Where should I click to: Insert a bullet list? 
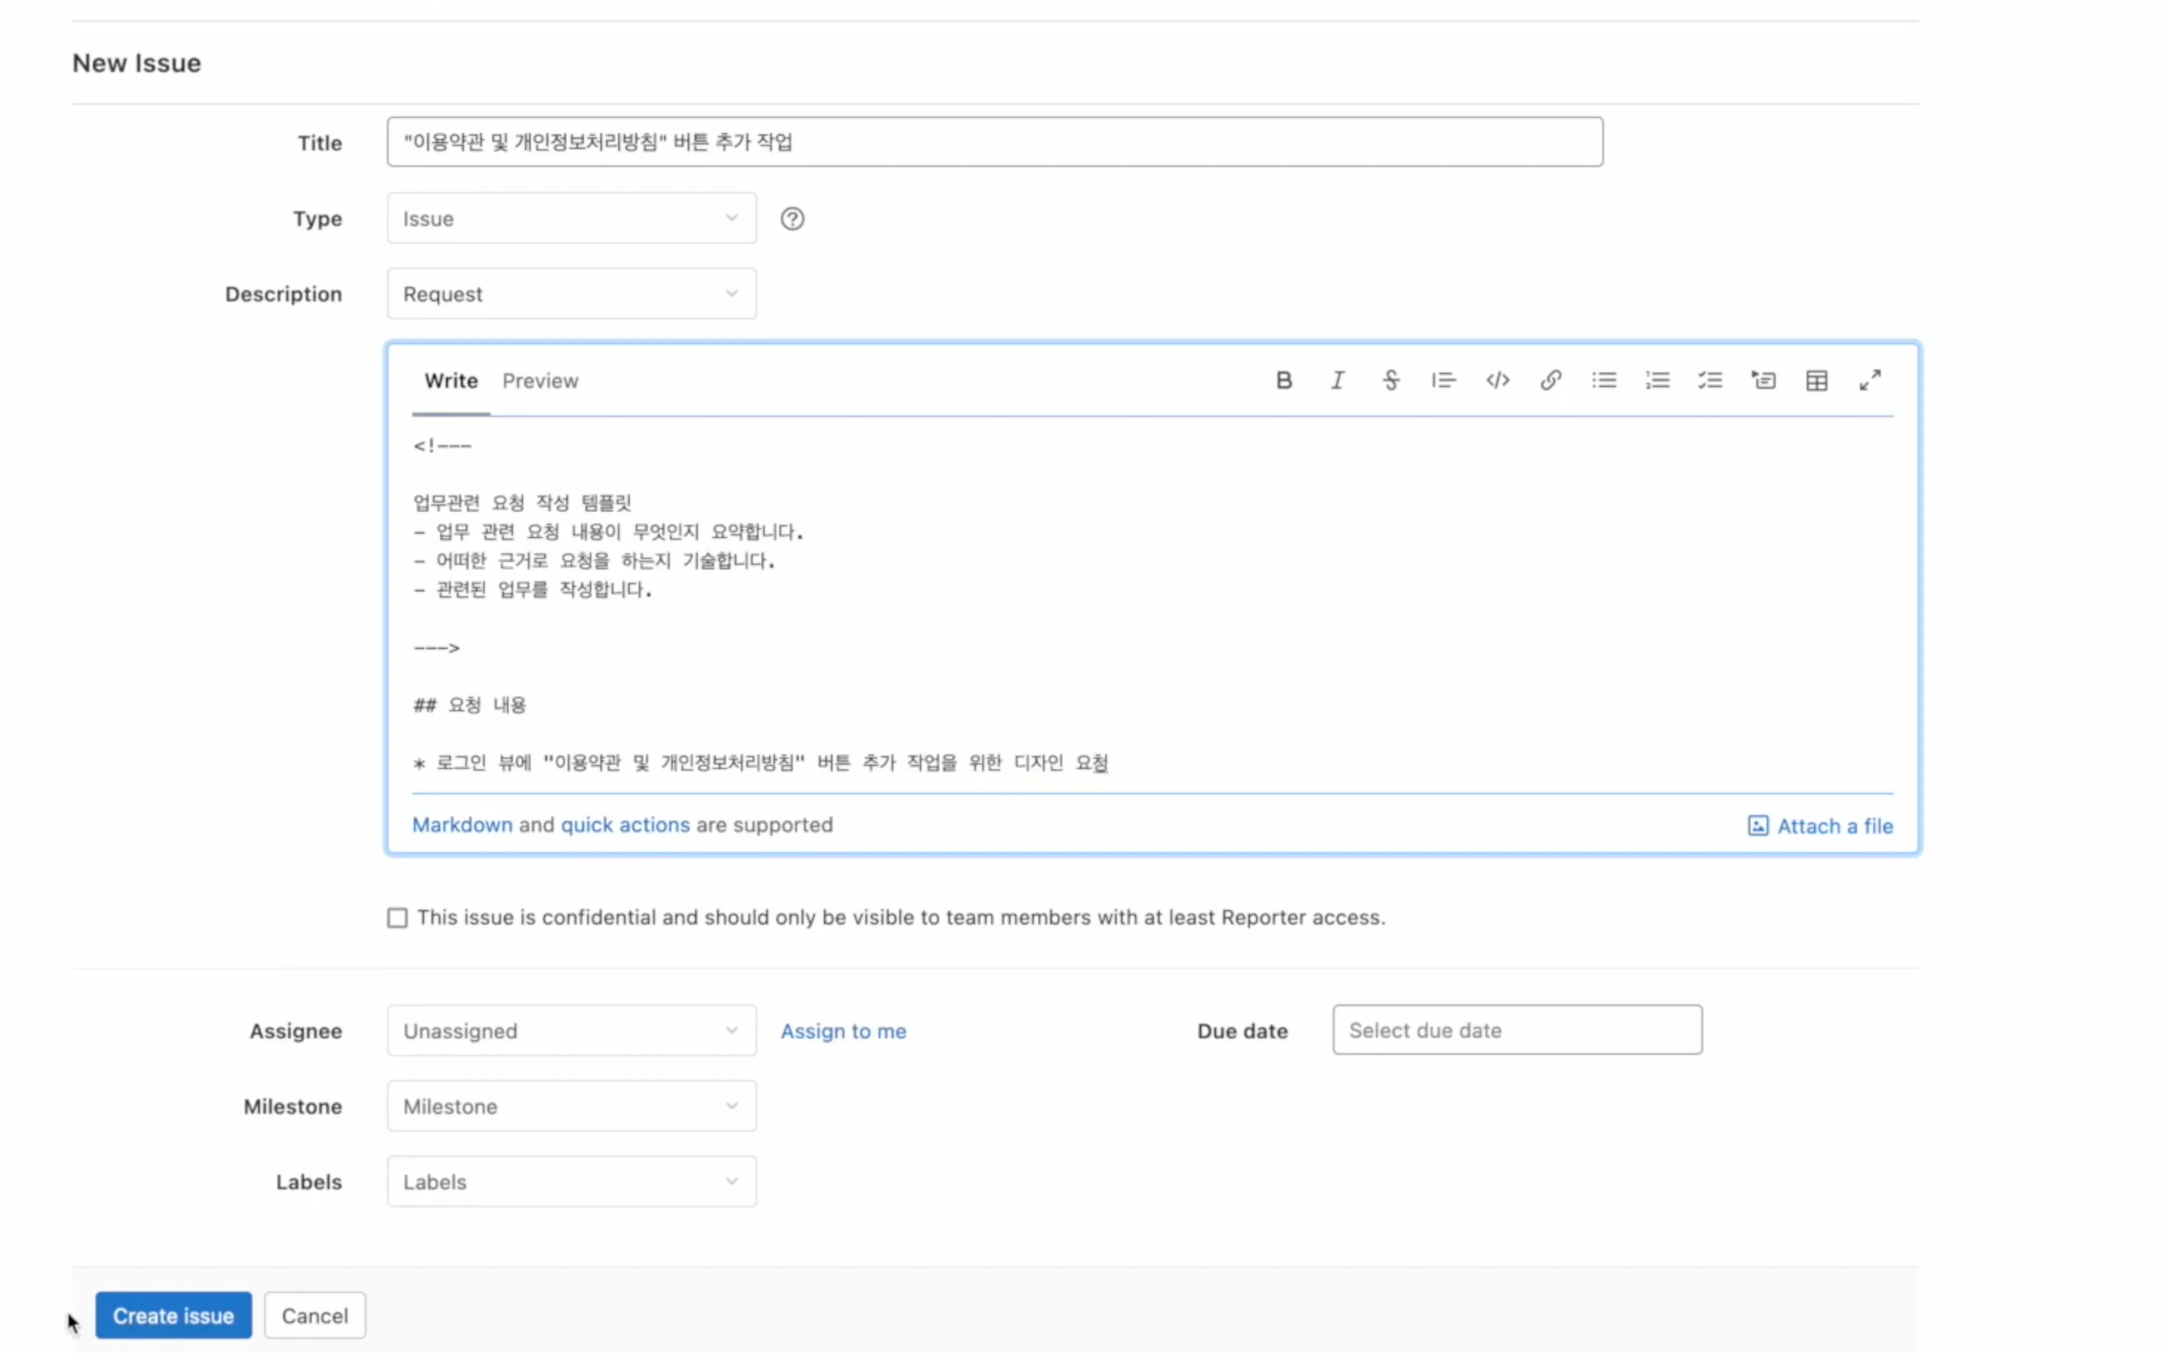click(1604, 380)
